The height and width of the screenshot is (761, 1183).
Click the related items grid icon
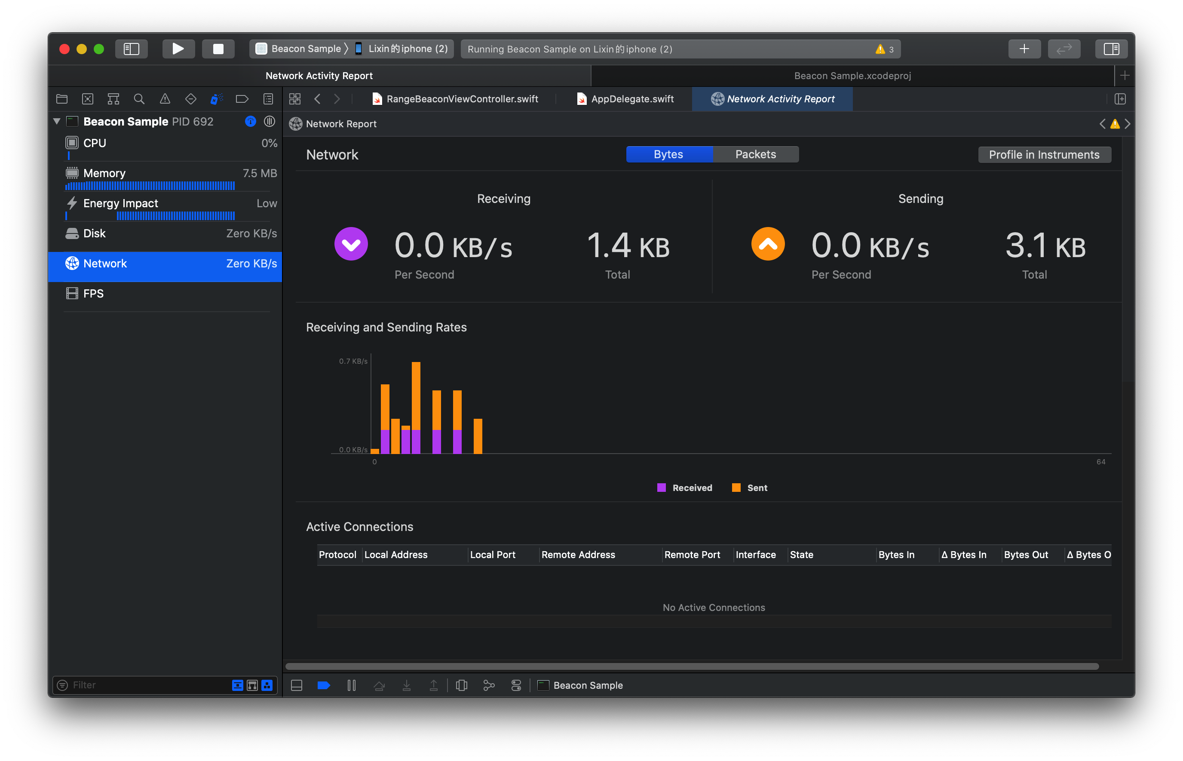pyautogui.click(x=295, y=99)
